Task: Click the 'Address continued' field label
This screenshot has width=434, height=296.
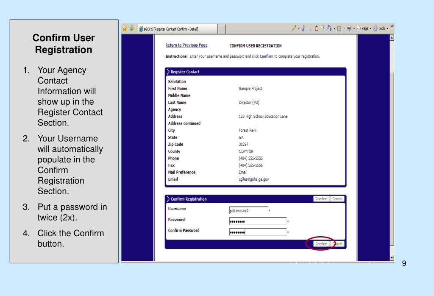Action: (184, 123)
